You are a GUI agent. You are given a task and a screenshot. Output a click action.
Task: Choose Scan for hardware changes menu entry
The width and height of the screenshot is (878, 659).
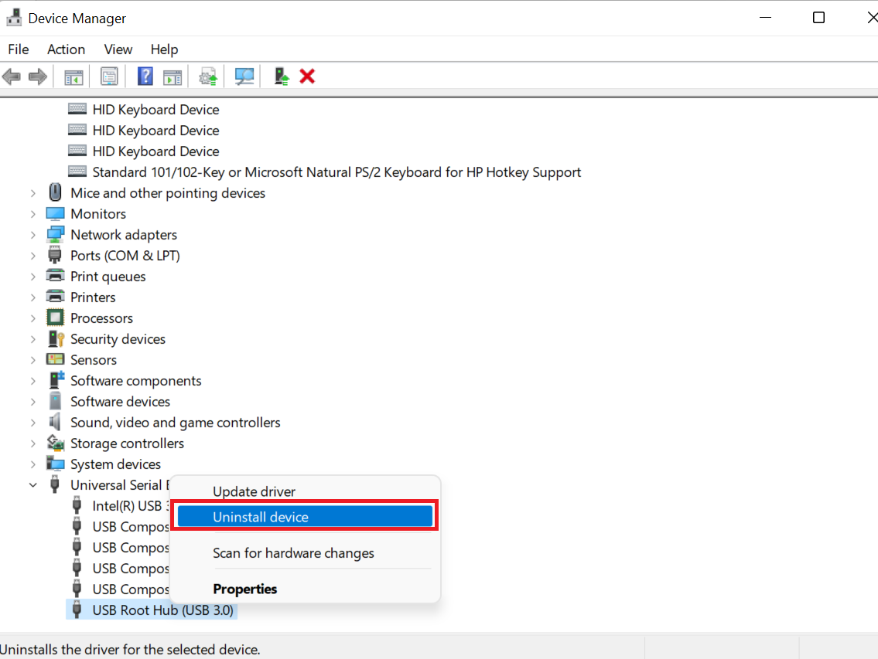(x=305, y=552)
